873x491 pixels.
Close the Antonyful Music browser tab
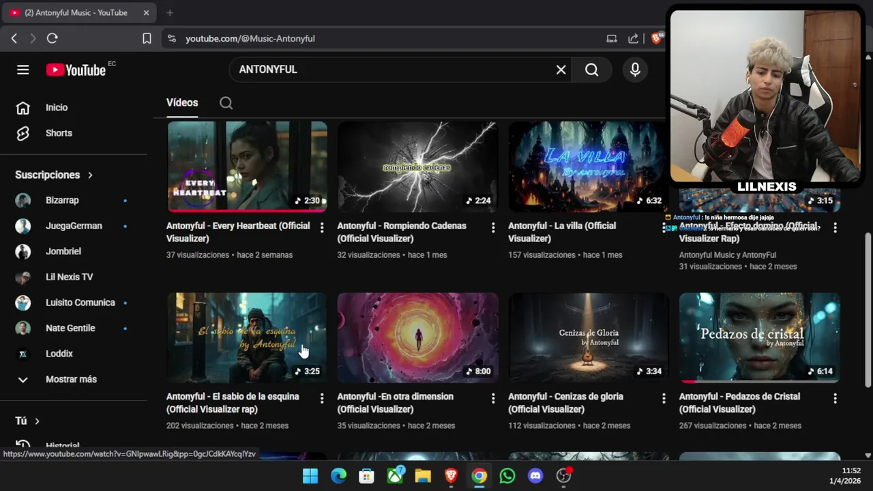pyautogui.click(x=146, y=12)
